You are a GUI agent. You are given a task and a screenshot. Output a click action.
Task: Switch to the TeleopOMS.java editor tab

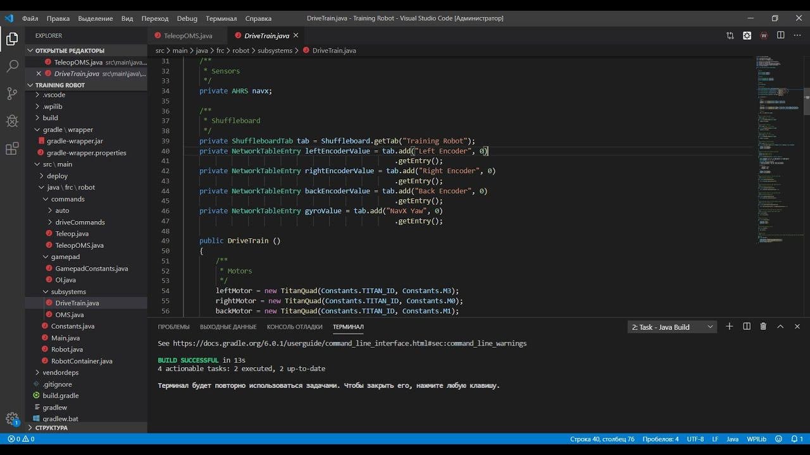click(187, 36)
